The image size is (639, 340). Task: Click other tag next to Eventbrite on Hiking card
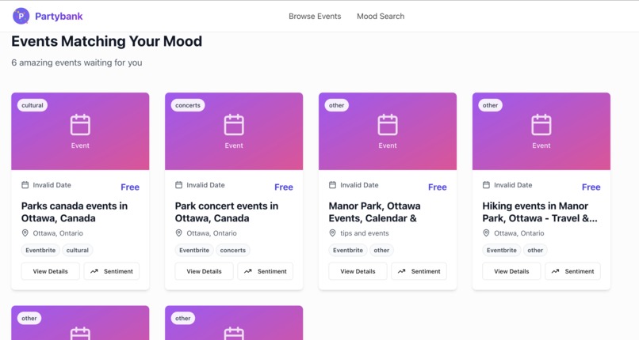tap(535, 250)
